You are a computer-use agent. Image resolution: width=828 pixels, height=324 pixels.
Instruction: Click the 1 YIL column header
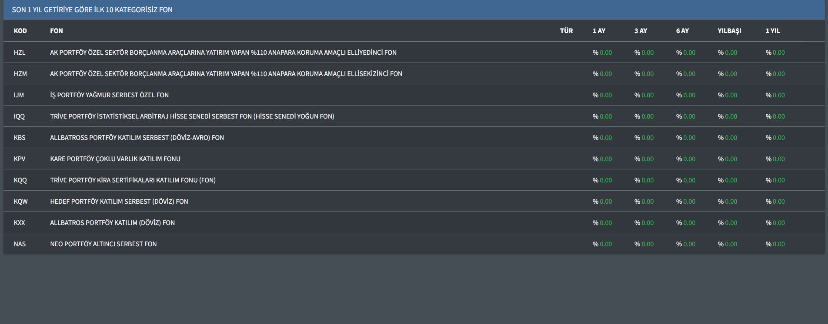[x=773, y=31]
